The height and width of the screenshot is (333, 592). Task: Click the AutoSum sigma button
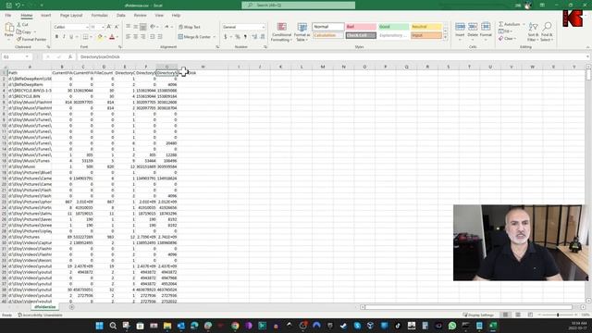tap(509, 24)
